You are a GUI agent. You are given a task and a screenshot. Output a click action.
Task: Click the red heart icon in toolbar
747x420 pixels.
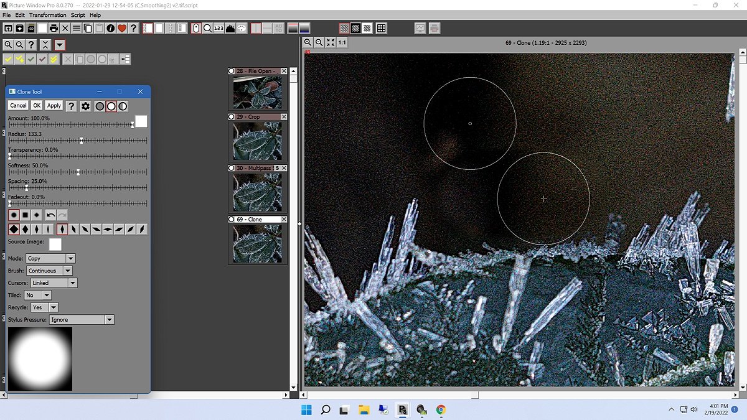[x=121, y=28]
